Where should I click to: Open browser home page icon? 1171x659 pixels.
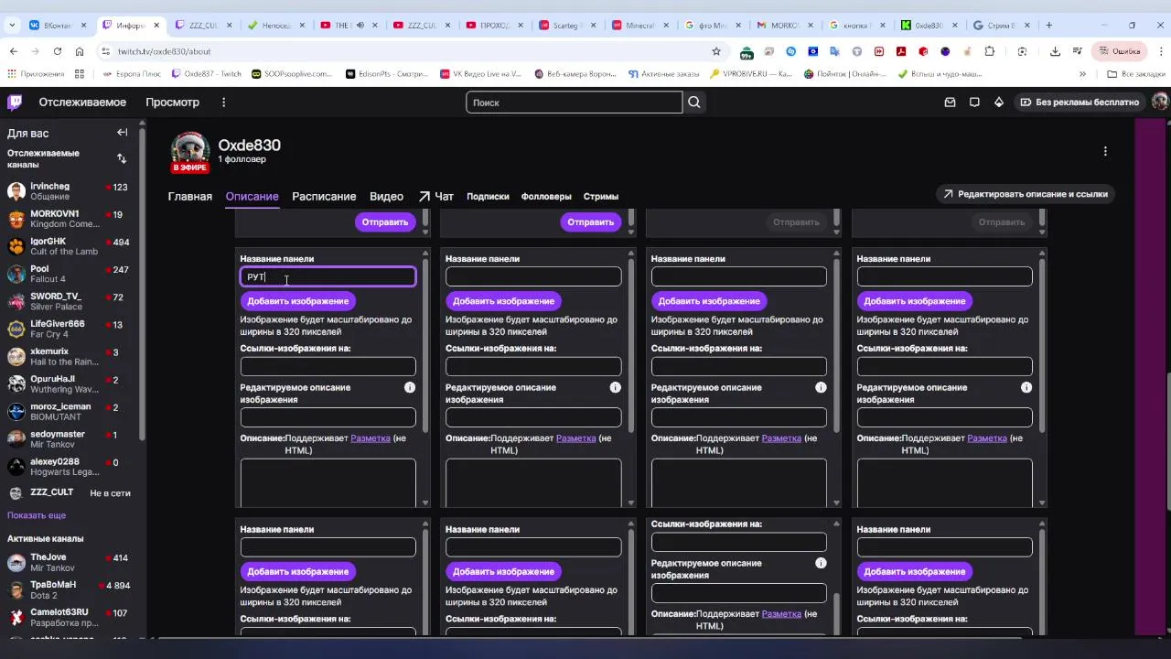click(80, 51)
